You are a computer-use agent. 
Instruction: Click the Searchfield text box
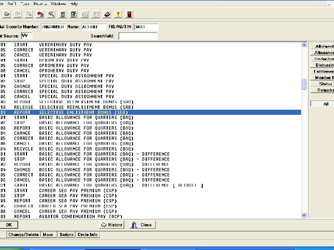click(x=138, y=36)
